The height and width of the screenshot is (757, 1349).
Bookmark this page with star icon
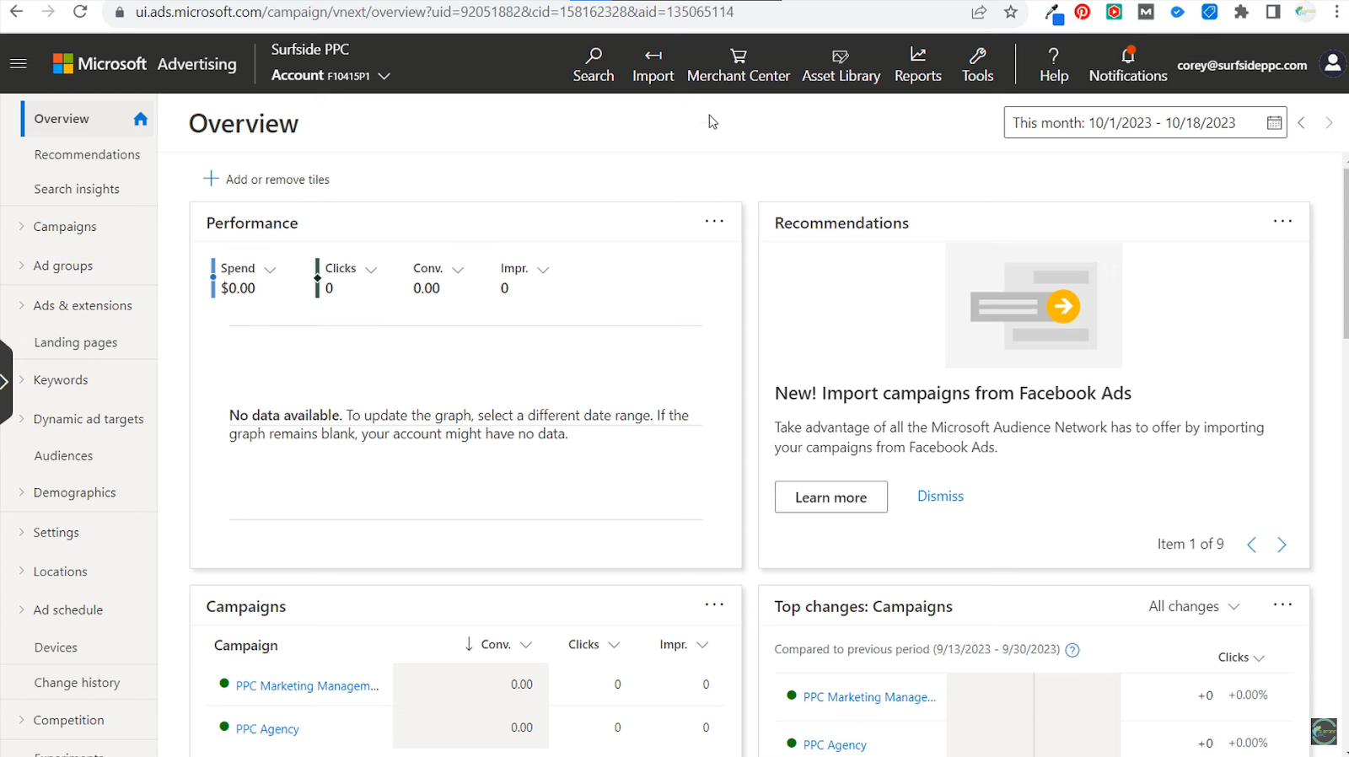[1011, 12]
